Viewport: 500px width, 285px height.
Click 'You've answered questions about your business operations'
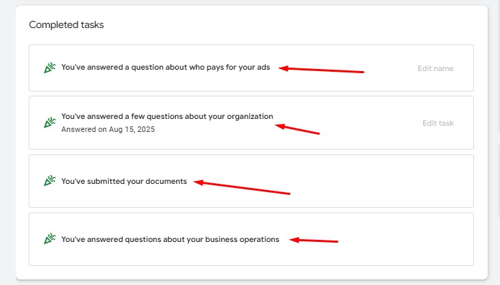[171, 239]
